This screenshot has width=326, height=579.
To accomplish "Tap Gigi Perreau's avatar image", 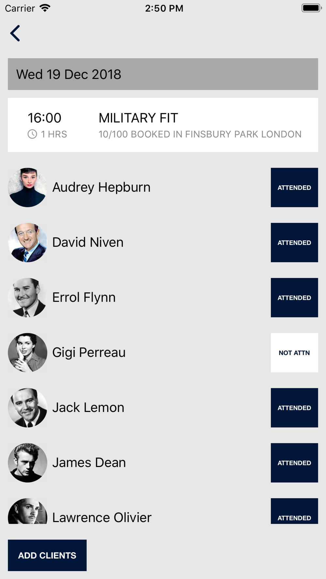I will (x=27, y=353).
